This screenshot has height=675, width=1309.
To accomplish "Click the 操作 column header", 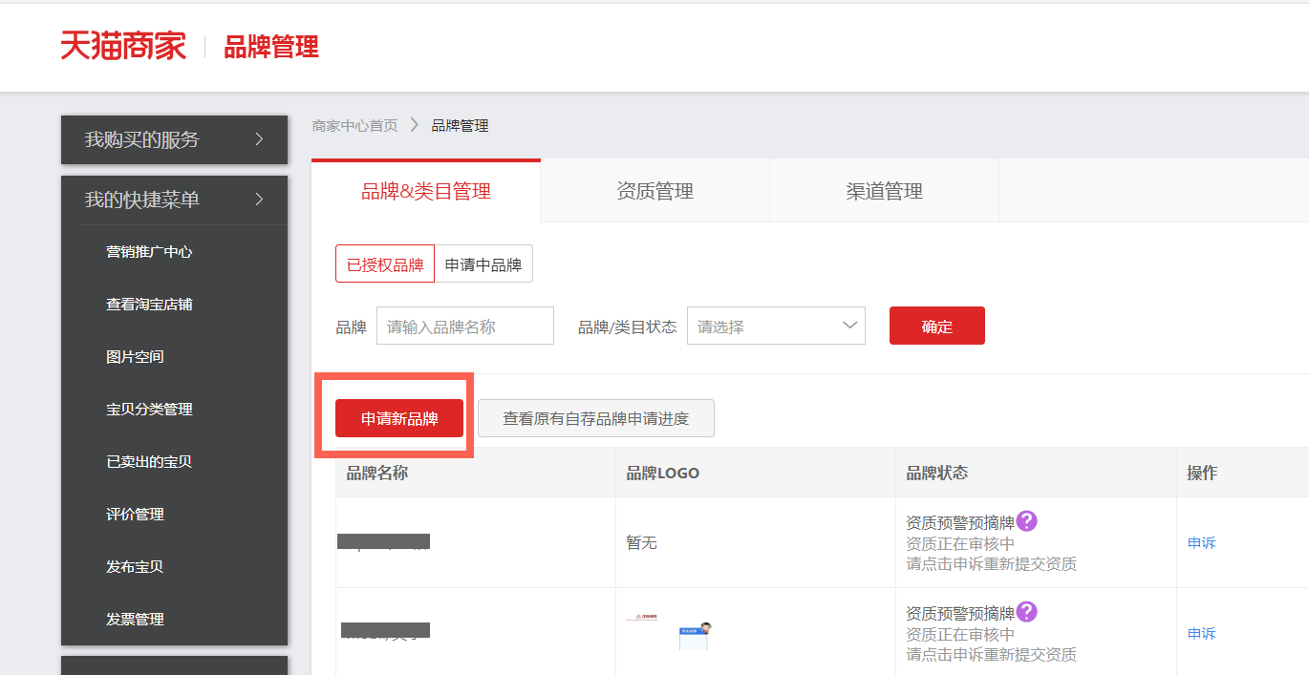I will 1202,473.
